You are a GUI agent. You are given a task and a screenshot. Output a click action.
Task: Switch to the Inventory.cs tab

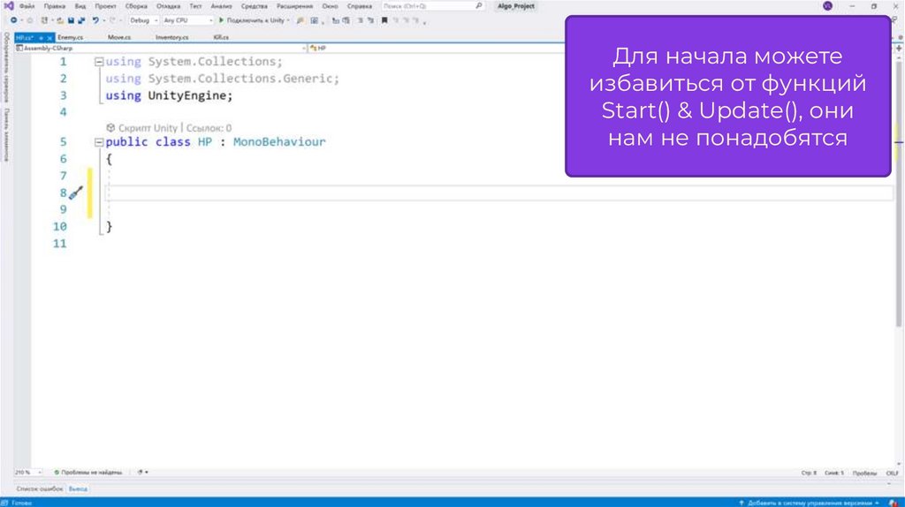click(172, 37)
